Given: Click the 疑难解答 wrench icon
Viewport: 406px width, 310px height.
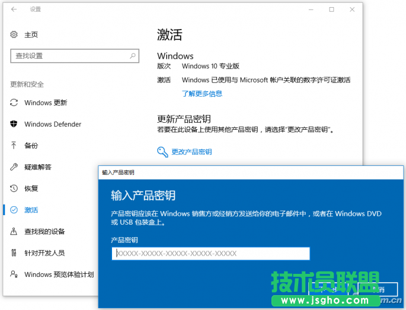Looking at the screenshot, I should (x=14, y=167).
